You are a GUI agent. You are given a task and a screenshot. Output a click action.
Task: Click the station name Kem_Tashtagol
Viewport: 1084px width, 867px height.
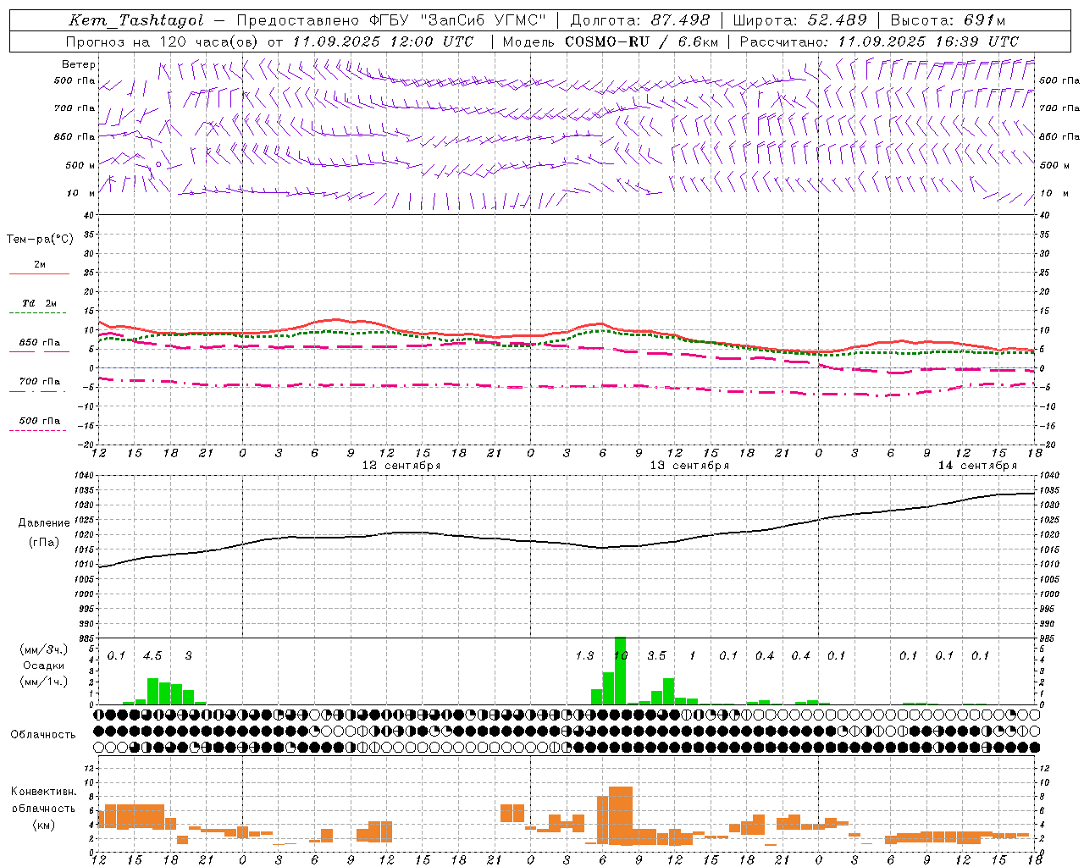(136, 20)
